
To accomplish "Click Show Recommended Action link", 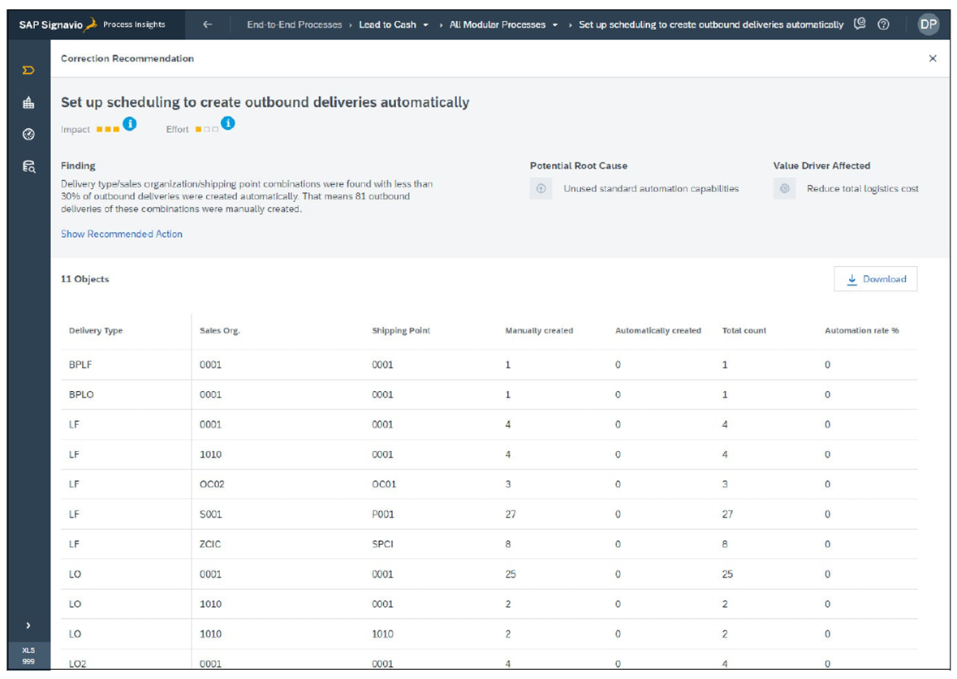I will coord(122,234).
